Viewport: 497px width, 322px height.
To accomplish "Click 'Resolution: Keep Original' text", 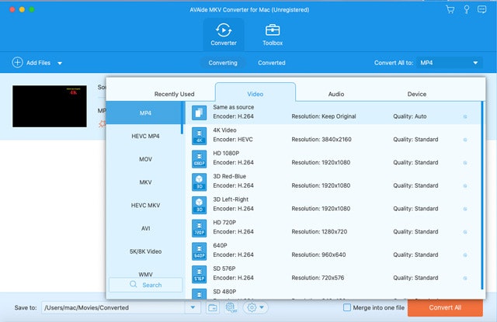I will (324, 116).
